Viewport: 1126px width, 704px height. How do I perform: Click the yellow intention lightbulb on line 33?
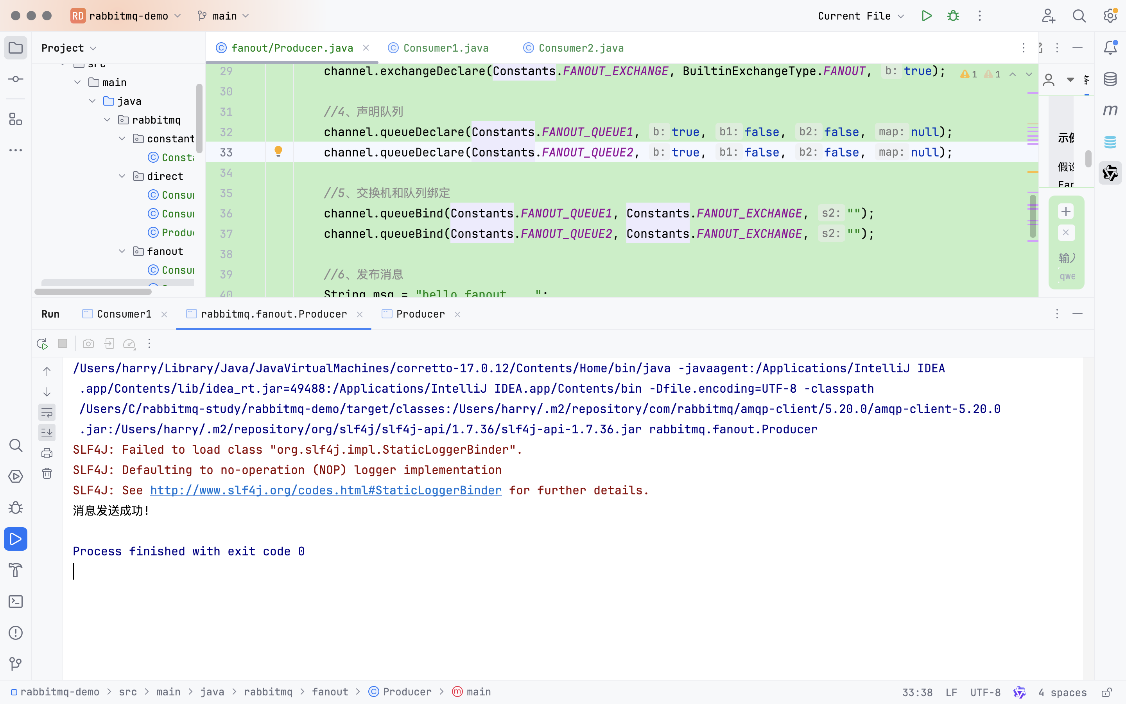278,152
